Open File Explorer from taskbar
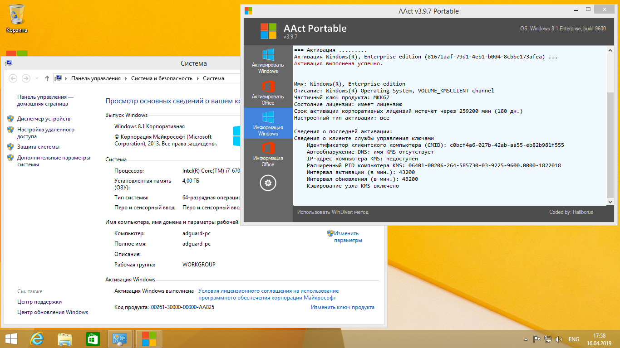Image resolution: width=620 pixels, height=348 pixels. tap(65, 339)
